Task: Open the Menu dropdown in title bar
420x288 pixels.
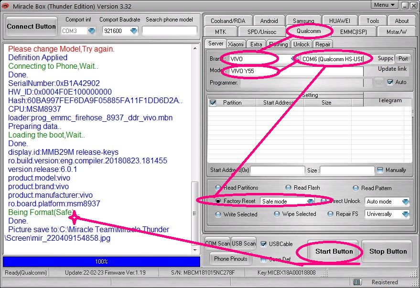Action: pos(384,5)
